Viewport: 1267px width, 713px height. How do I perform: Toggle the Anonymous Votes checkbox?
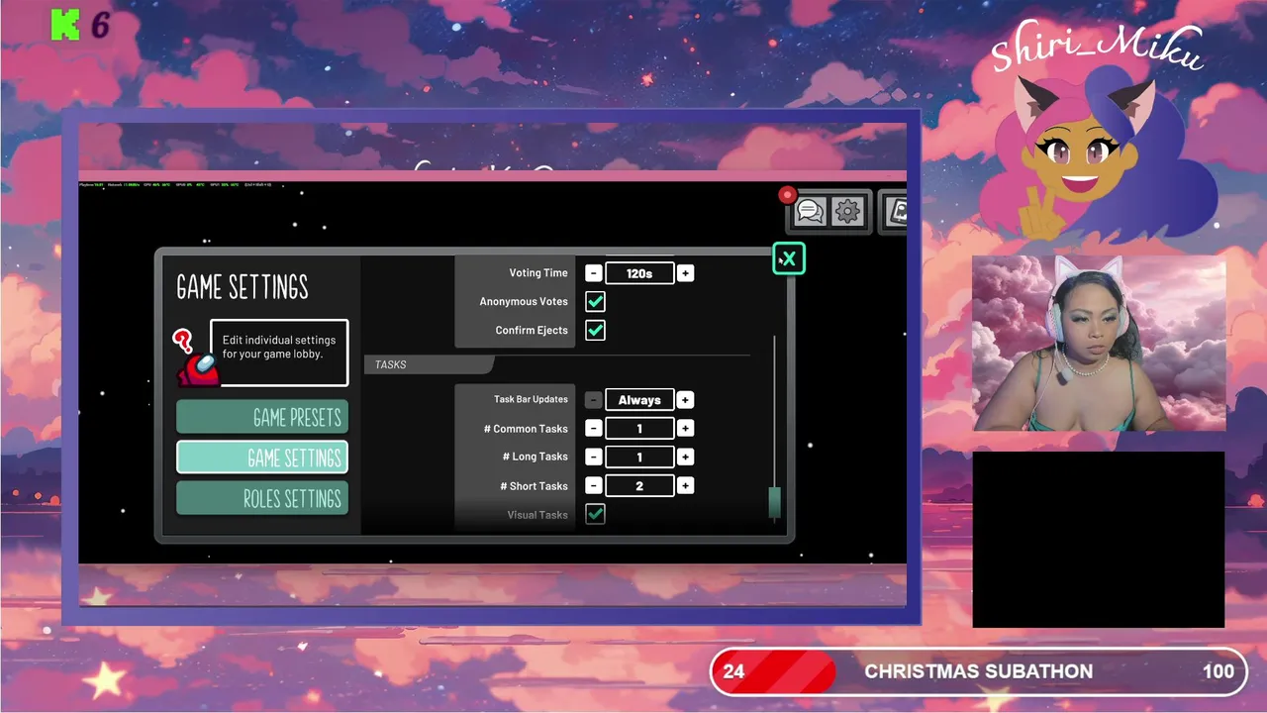coord(595,301)
